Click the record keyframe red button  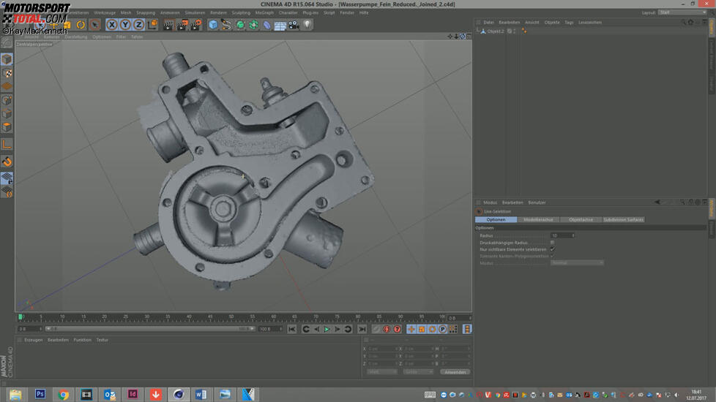coord(387,329)
